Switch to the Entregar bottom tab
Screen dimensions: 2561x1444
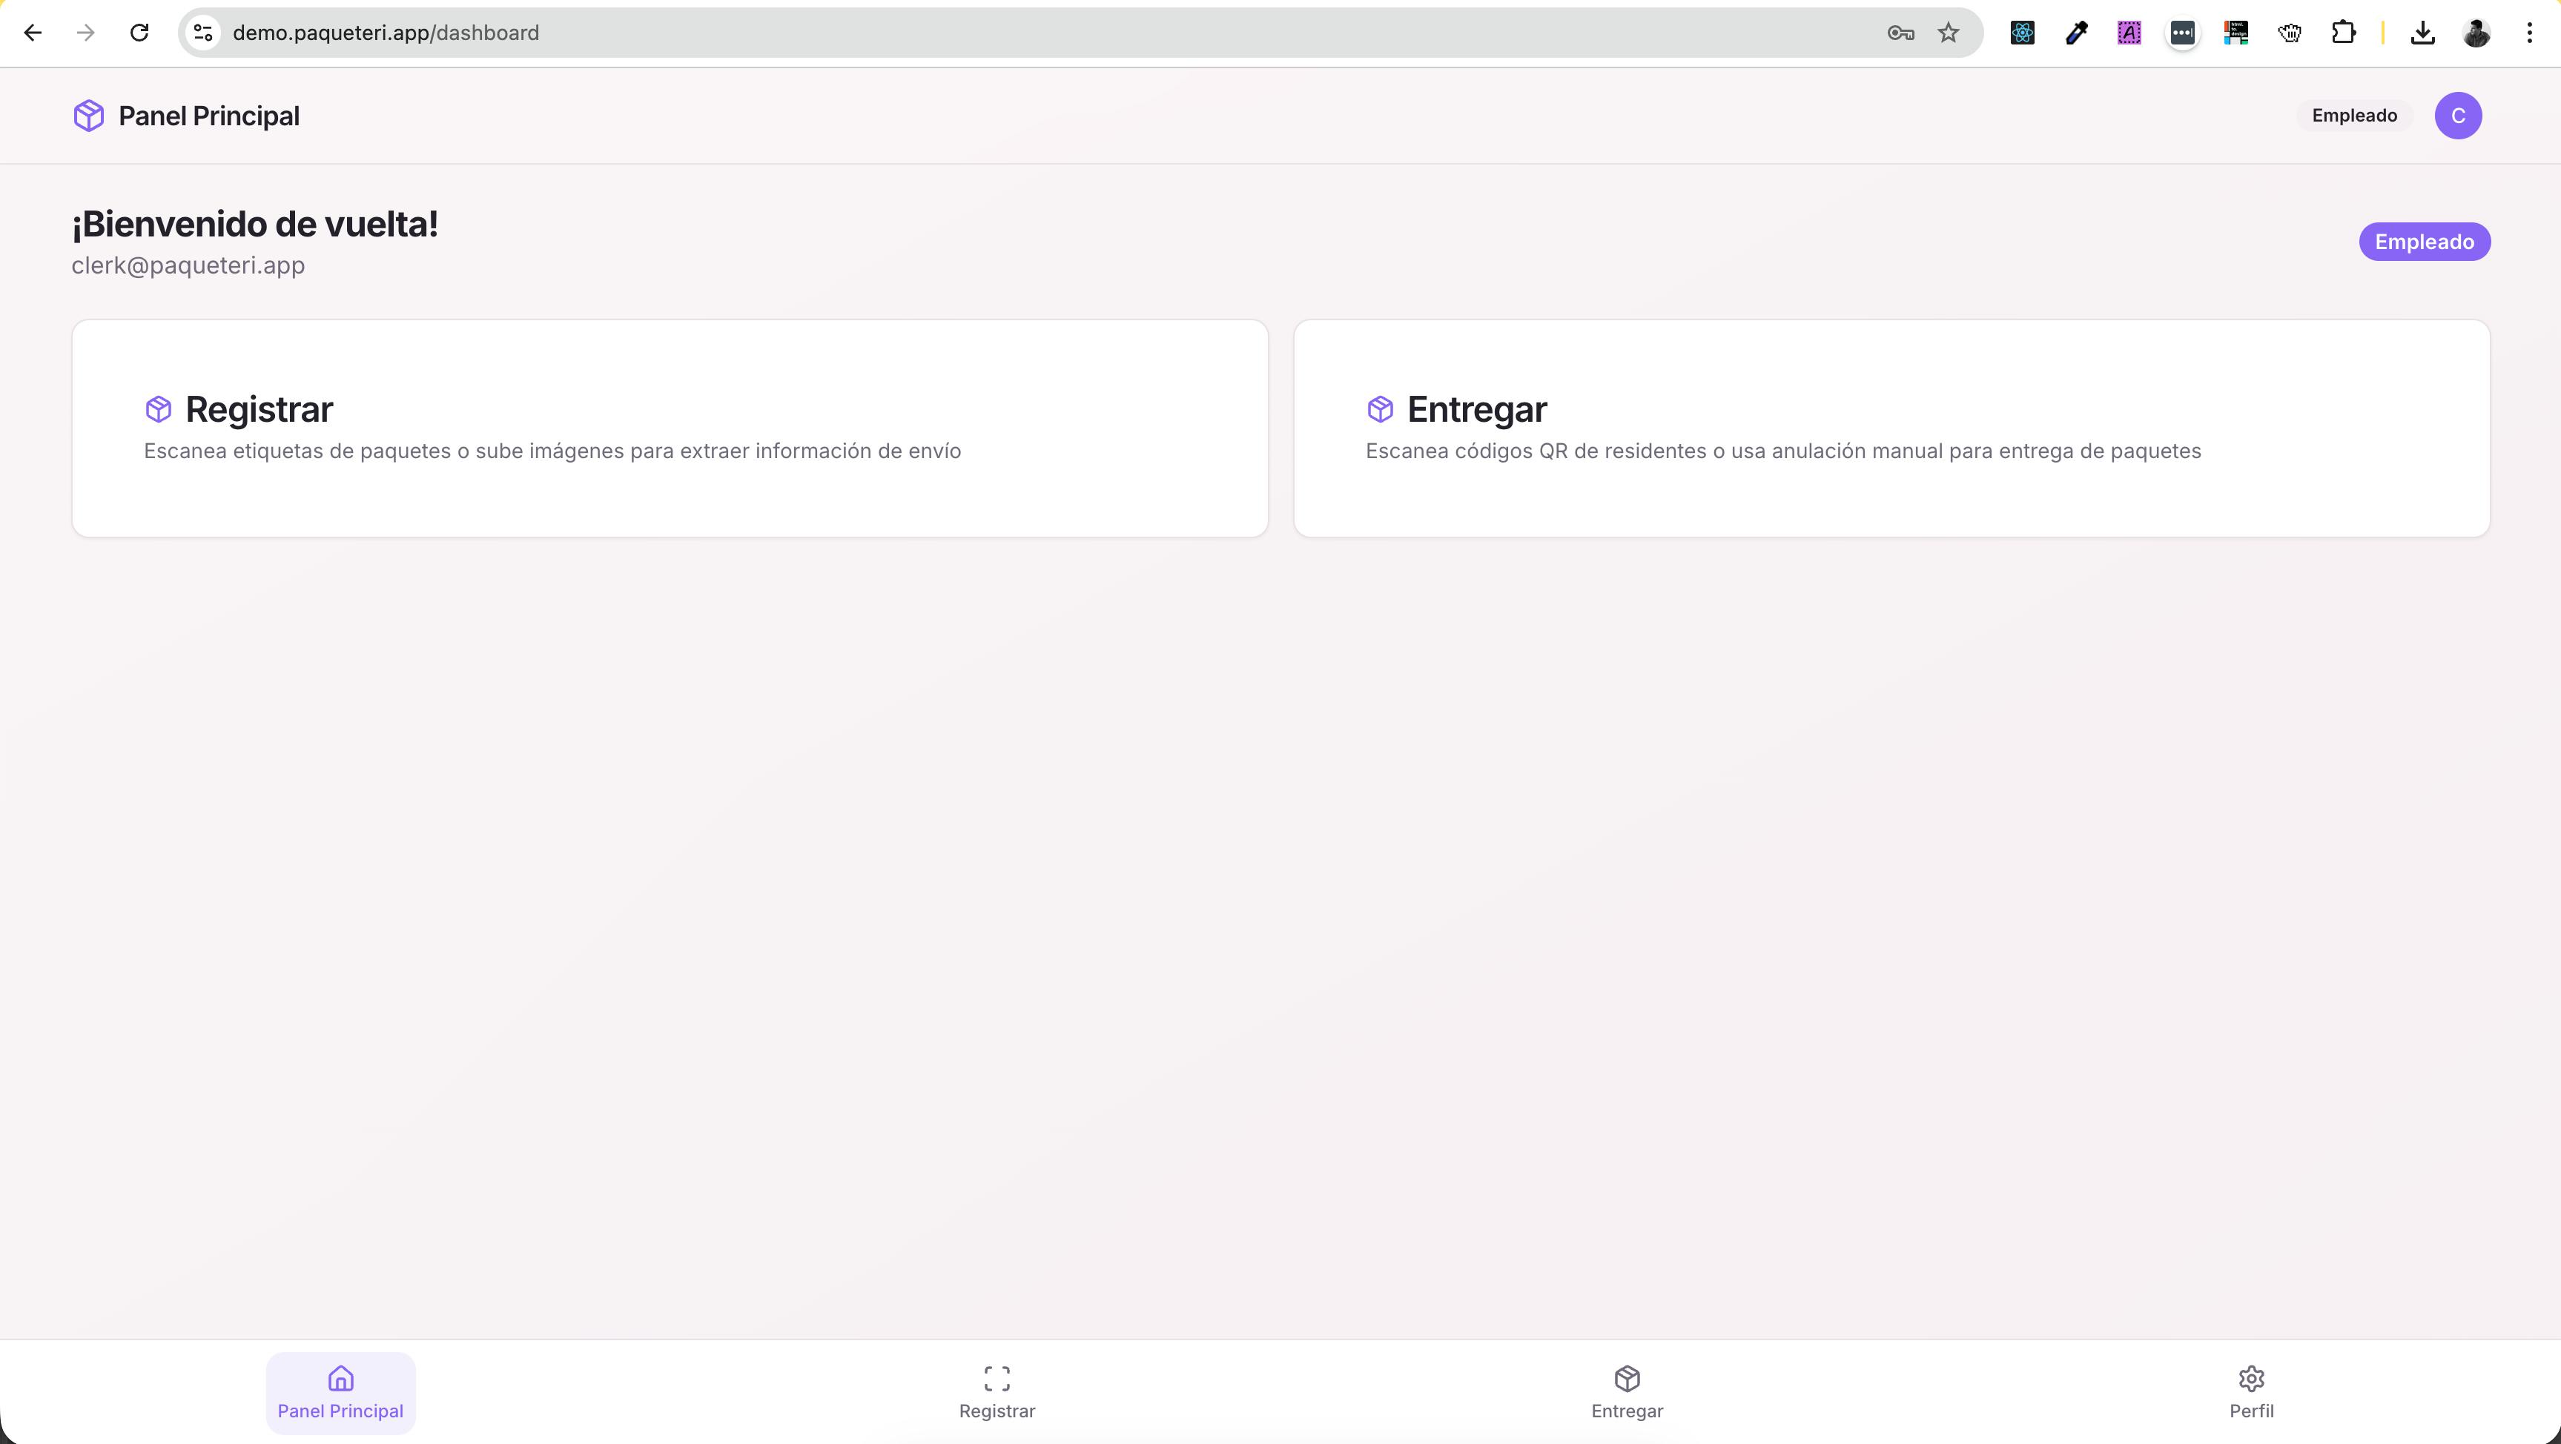[1627, 1392]
